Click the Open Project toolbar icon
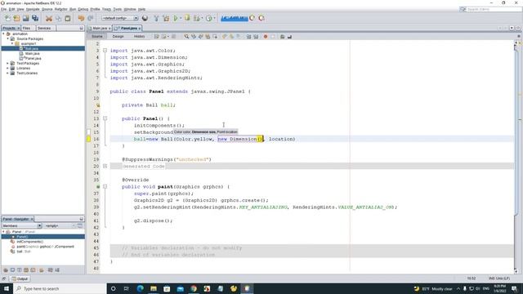This screenshot has height=294, width=523. [x=25, y=18]
